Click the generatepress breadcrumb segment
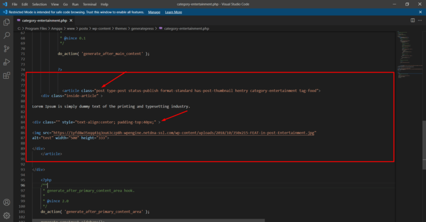The width and height of the screenshot is (426, 222). pos(143,28)
